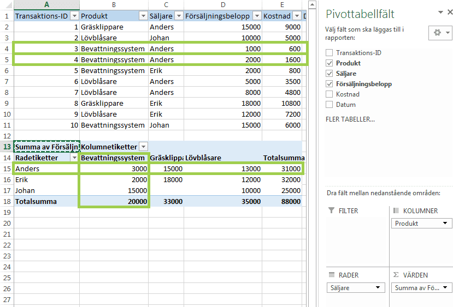Image resolution: width=453 pixels, height=307 pixels.
Task: Click the cell 'Summa av Försäljn'
Action: click(x=46, y=147)
